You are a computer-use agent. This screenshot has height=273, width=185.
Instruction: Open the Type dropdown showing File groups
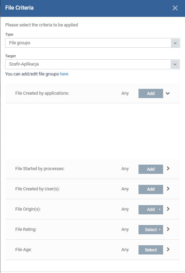(x=92, y=43)
